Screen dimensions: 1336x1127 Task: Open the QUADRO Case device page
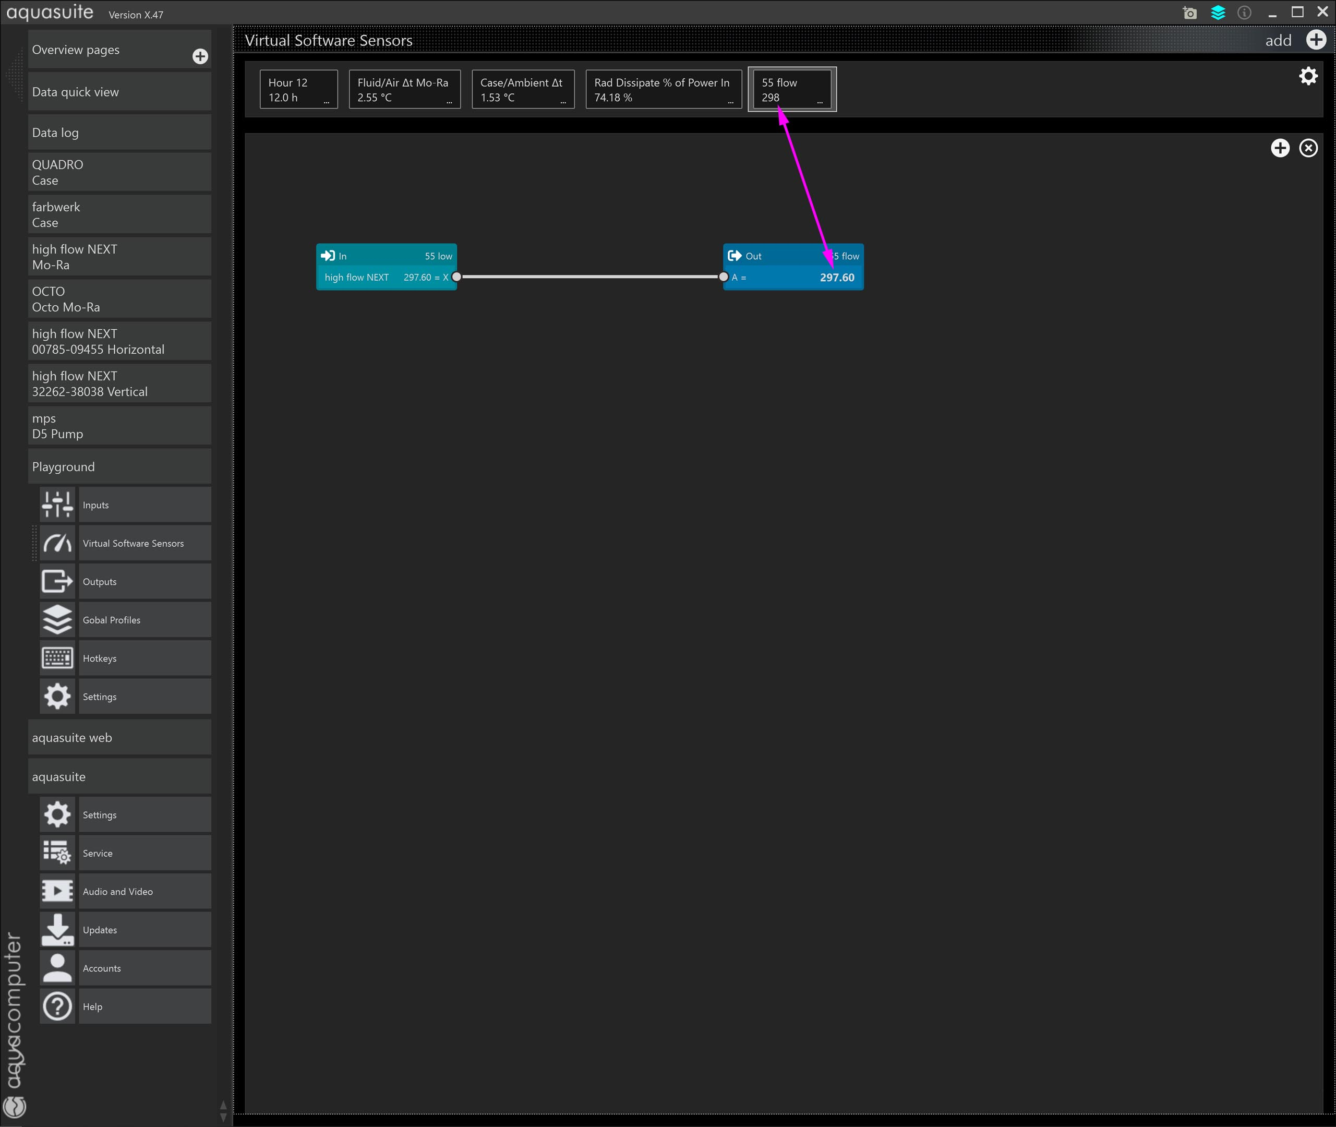(x=119, y=173)
